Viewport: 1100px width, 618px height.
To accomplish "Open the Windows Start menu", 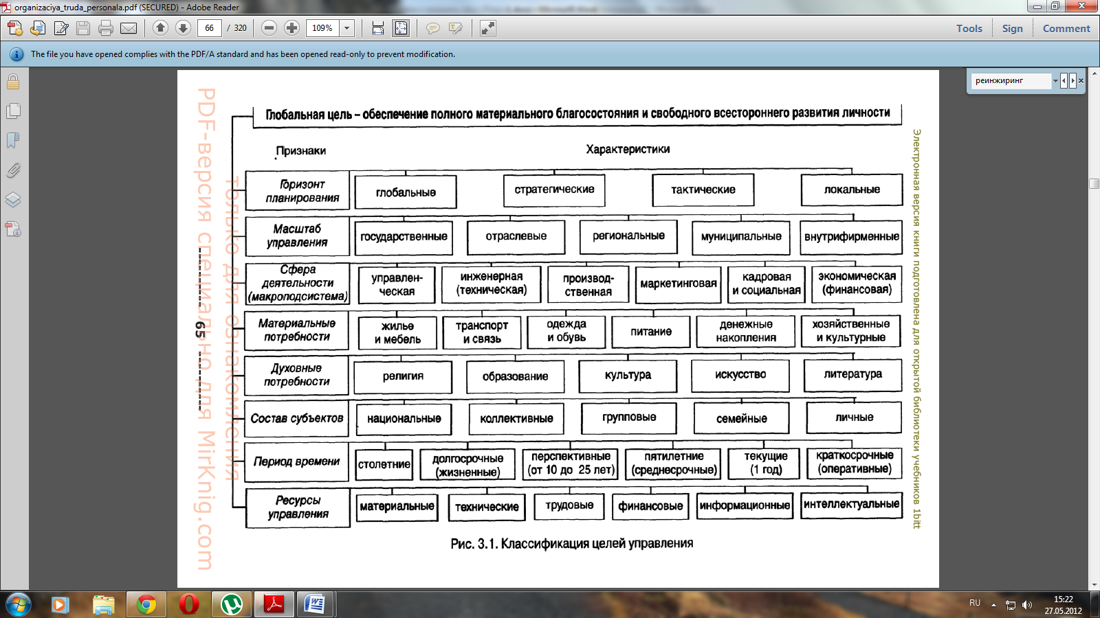I will pos(18,605).
